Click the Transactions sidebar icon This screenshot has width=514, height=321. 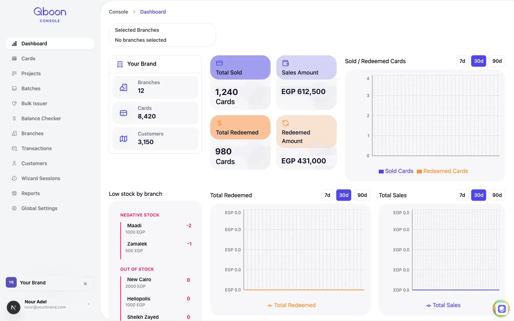point(14,148)
